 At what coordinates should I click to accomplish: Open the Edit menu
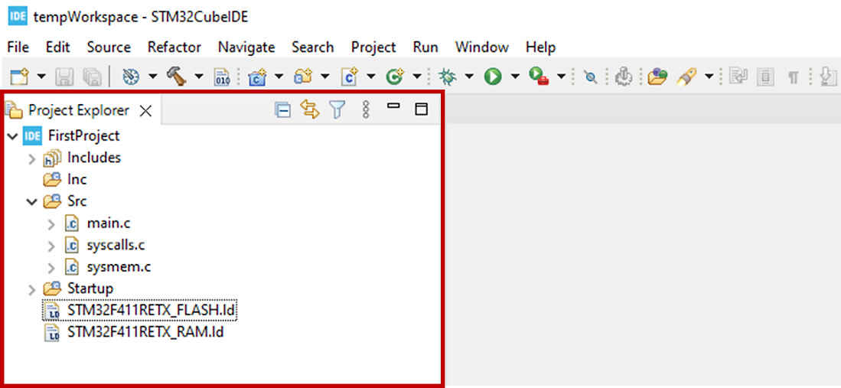pos(58,47)
